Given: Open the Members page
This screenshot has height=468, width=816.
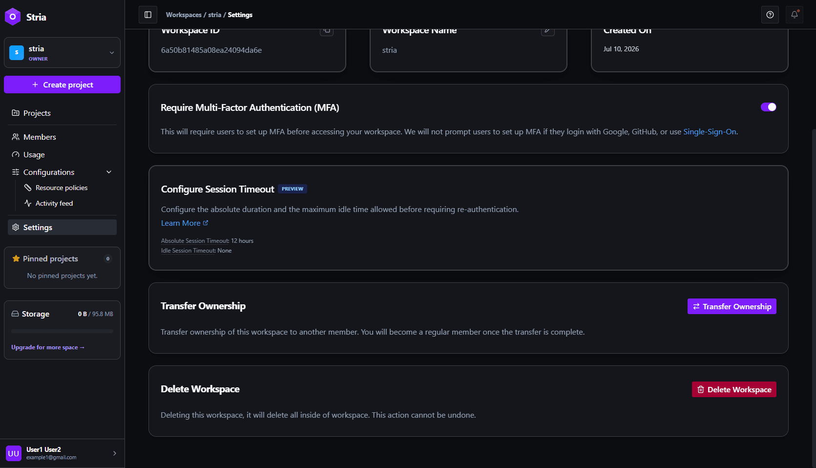Looking at the screenshot, I should tap(62, 137).
